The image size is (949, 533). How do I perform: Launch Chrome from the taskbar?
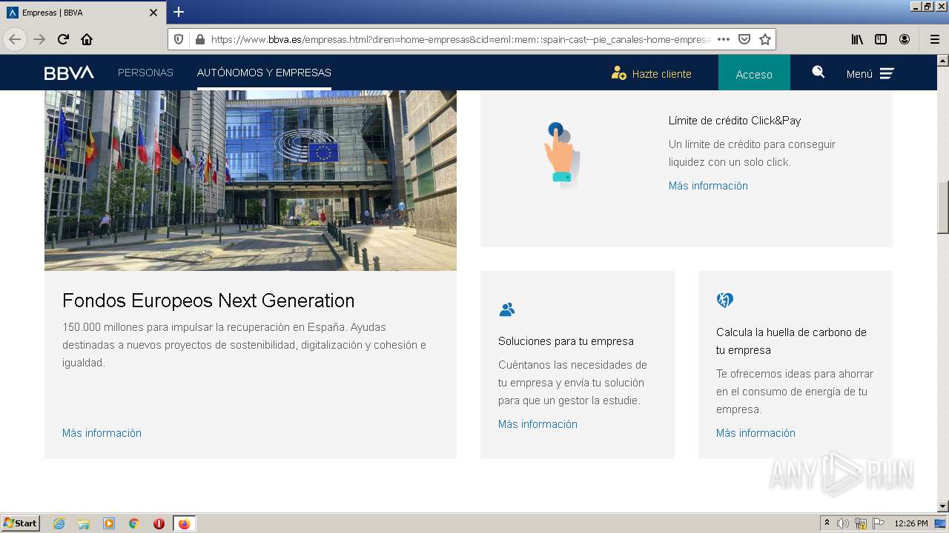134,523
